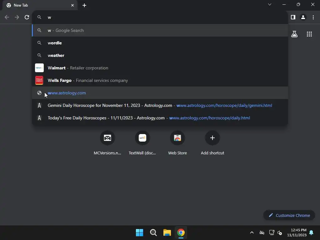320x240 pixels.
Task: Click the forward navigation arrow
Action: coord(17,17)
